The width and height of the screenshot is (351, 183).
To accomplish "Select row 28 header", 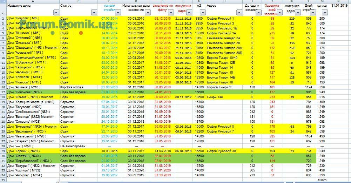I will tap(3, 146).
